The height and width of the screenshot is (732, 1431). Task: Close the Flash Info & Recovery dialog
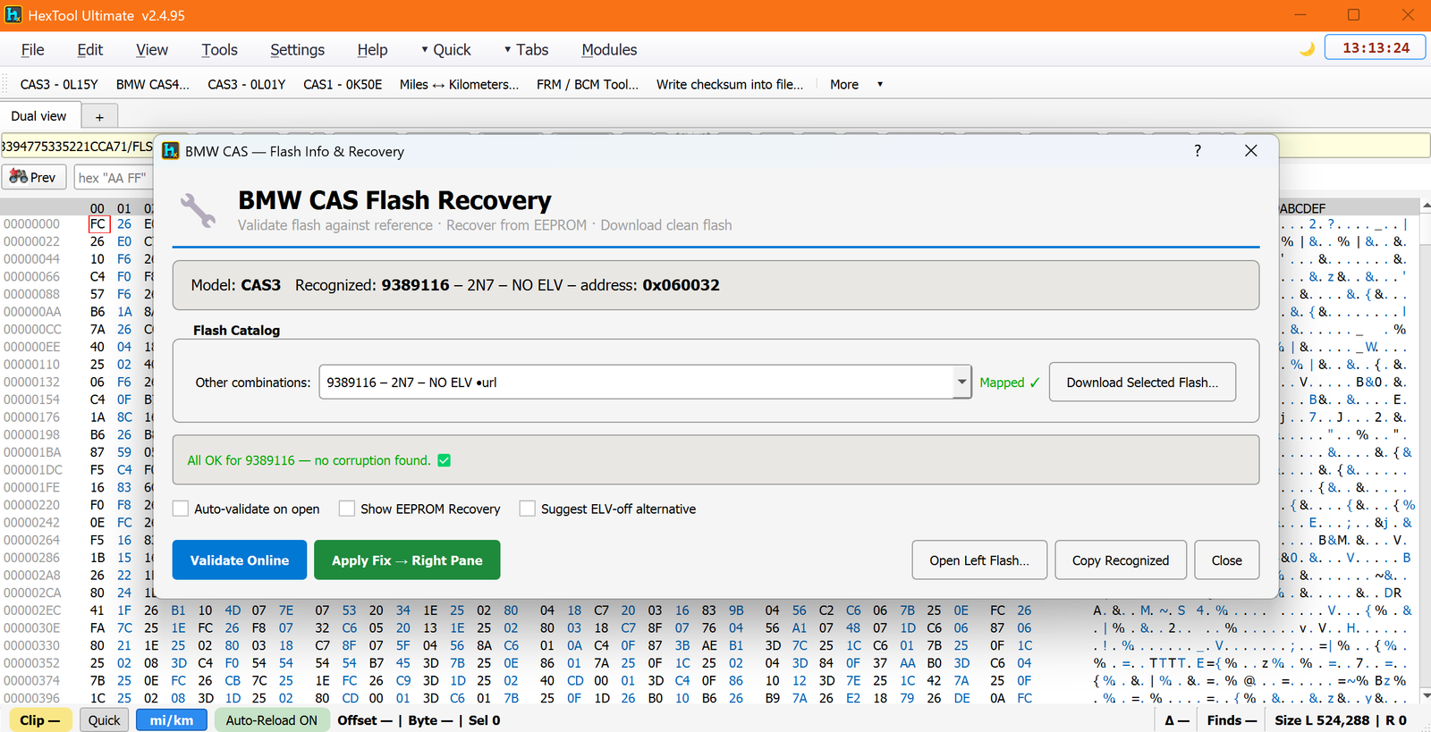pyautogui.click(x=1250, y=151)
